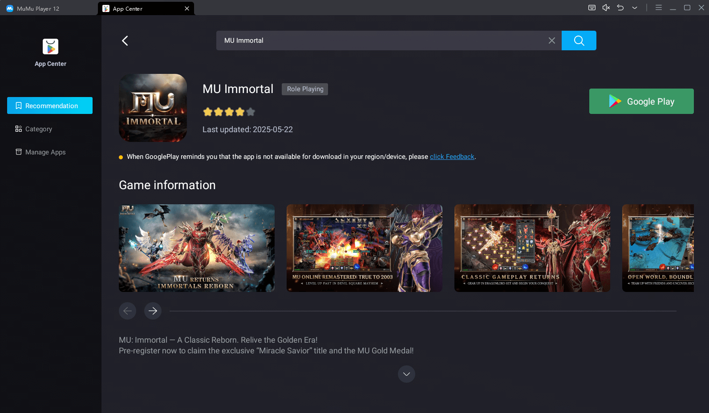Open the Open World screenshot thumbnail
709x413 pixels.
point(658,248)
